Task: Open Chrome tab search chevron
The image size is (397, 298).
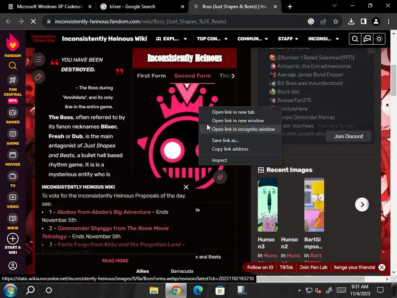Action: [x=335, y=5]
